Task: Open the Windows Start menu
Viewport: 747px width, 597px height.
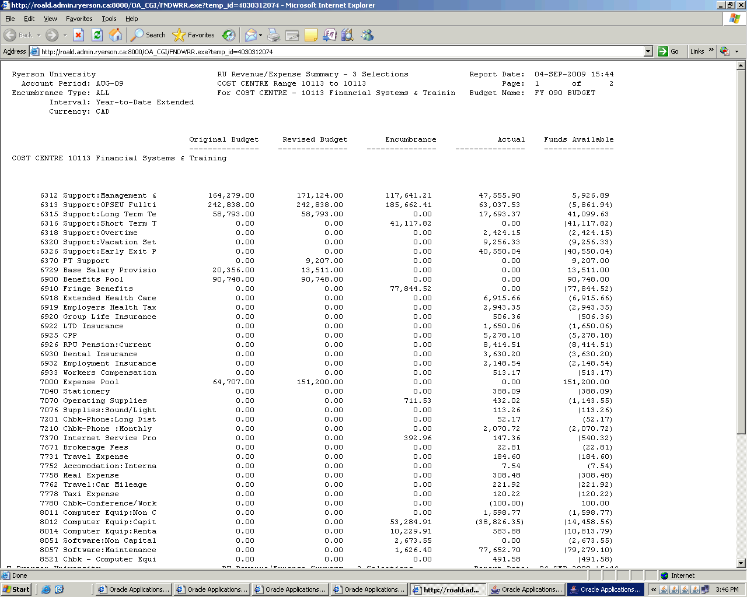Action: [x=16, y=589]
